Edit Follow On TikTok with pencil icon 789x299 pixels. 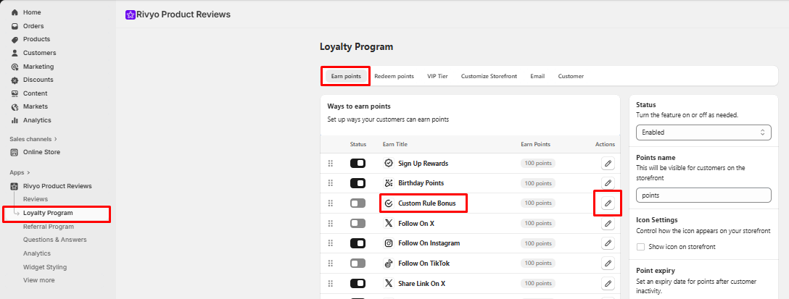[x=608, y=264]
